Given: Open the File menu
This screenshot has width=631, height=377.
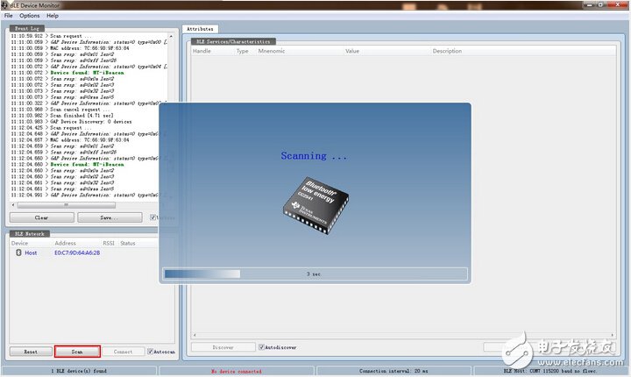Looking at the screenshot, I should [9, 16].
